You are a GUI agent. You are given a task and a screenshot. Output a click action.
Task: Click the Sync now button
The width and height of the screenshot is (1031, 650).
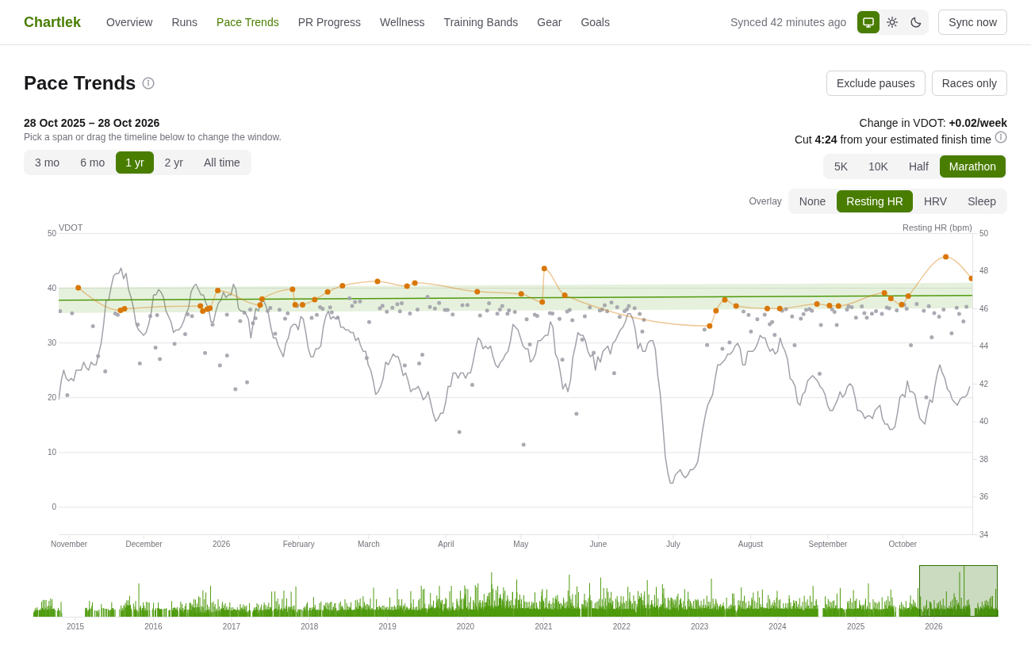972,22
